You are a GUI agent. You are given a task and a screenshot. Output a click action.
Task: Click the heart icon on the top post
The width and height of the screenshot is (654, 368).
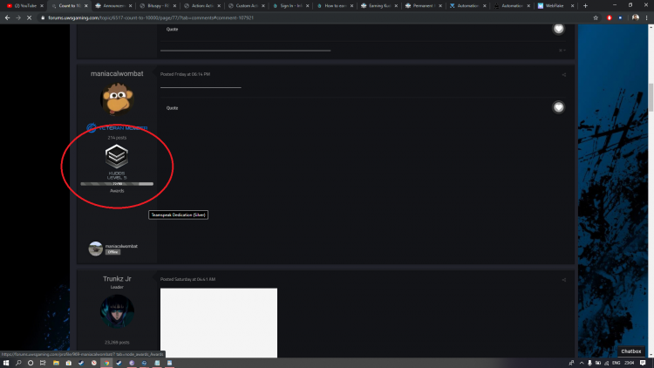click(558, 29)
